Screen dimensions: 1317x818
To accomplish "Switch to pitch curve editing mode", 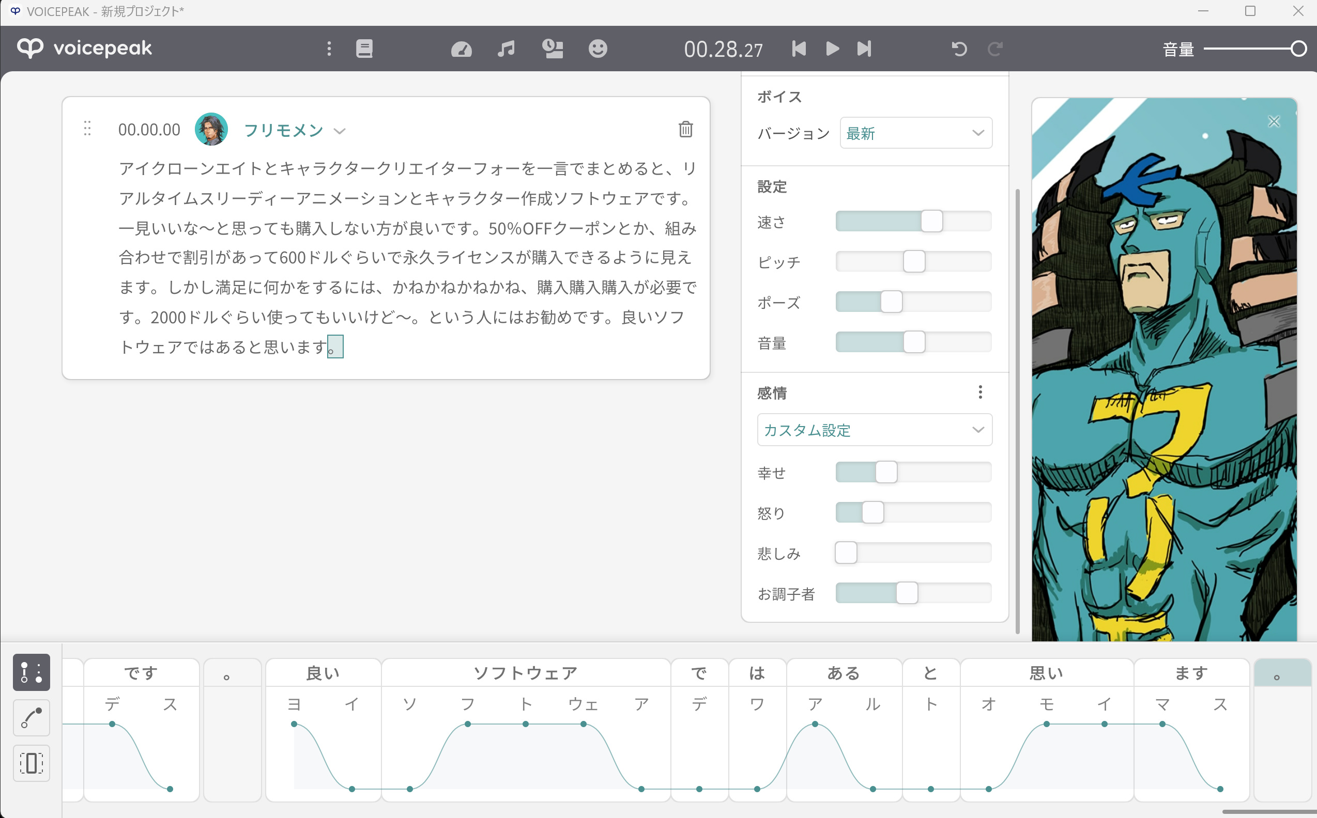I will pos(32,717).
